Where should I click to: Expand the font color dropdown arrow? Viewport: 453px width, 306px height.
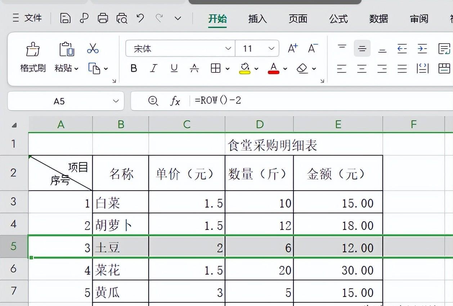tap(285, 68)
